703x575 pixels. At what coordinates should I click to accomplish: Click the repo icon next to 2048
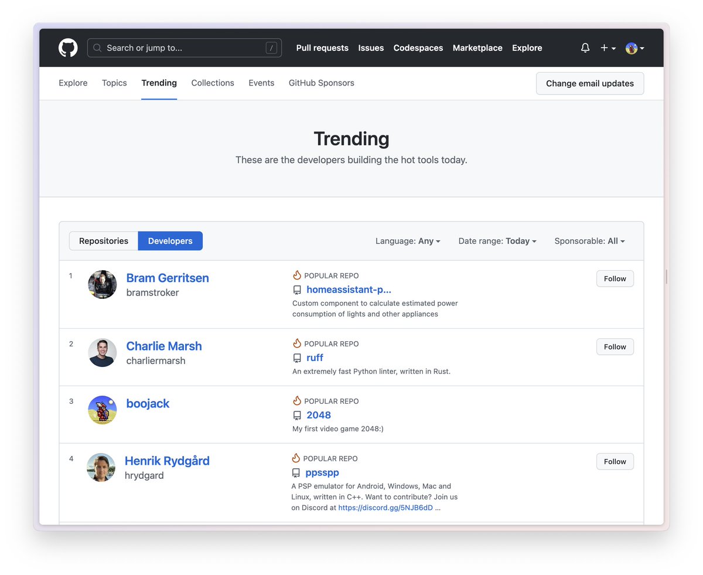(297, 415)
